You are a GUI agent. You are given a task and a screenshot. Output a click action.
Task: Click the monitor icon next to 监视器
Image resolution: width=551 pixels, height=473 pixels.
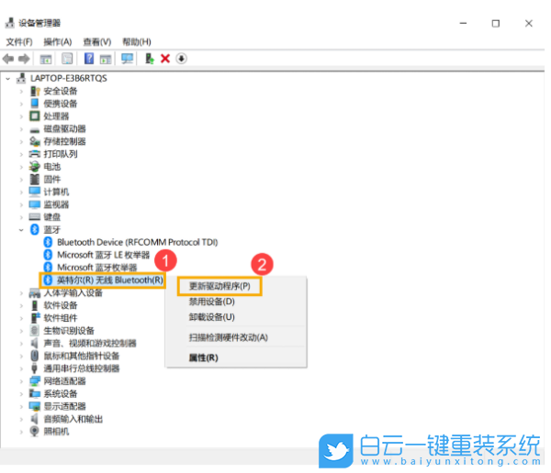pyautogui.click(x=35, y=204)
